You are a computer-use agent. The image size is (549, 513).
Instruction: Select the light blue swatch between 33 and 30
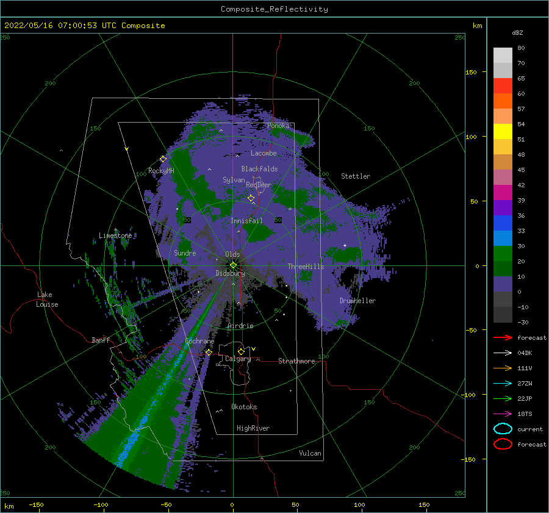point(503,238)
